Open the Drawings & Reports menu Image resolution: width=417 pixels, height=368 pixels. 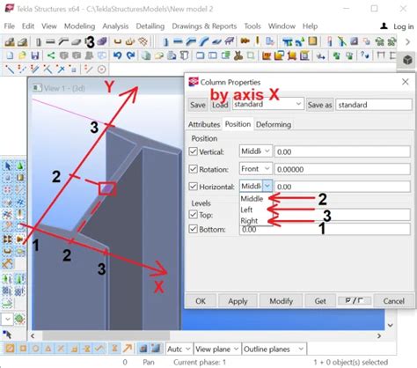tap(204, 26)
